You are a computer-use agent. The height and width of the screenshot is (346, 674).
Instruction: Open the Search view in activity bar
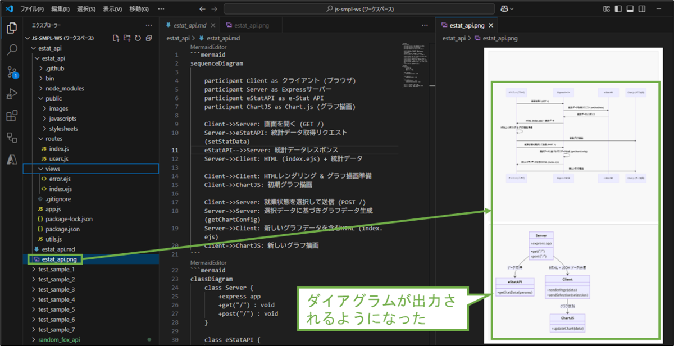coord(12,50)
